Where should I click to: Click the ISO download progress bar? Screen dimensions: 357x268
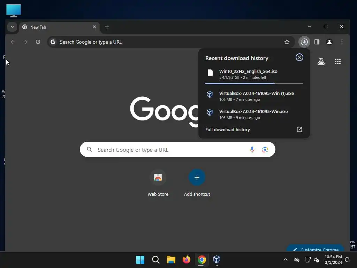(x=254, y=84)
